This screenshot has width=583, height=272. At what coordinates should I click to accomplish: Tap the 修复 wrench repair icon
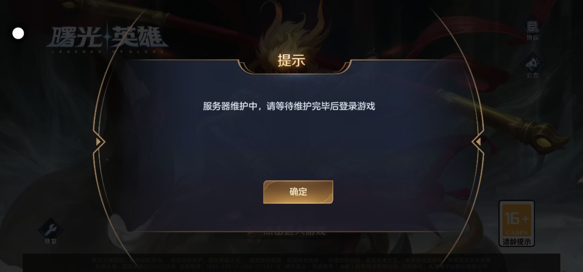pyautogui.click(x=51, y=230)
